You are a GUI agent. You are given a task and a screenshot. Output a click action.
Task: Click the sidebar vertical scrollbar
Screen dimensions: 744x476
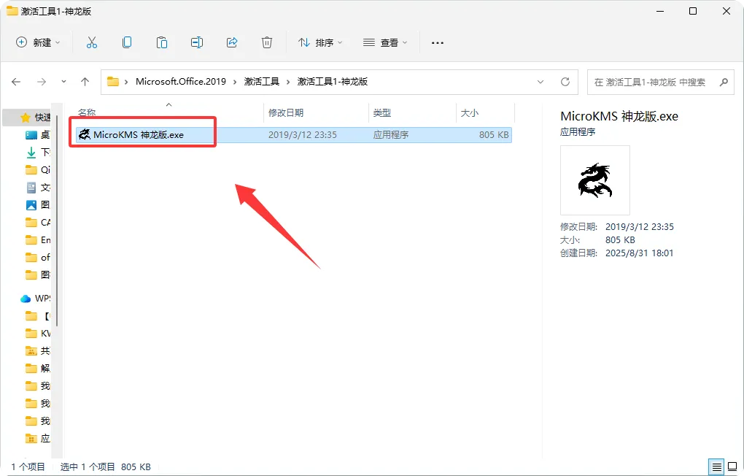(x=57, y=221)
